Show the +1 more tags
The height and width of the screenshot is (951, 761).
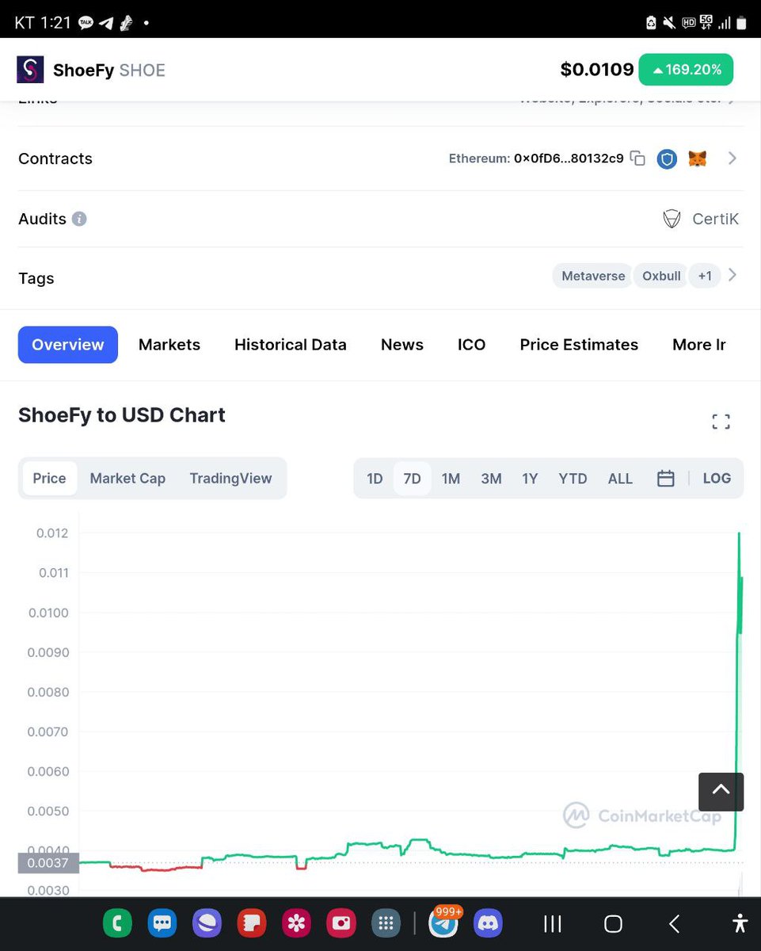[x=704, y=276]
